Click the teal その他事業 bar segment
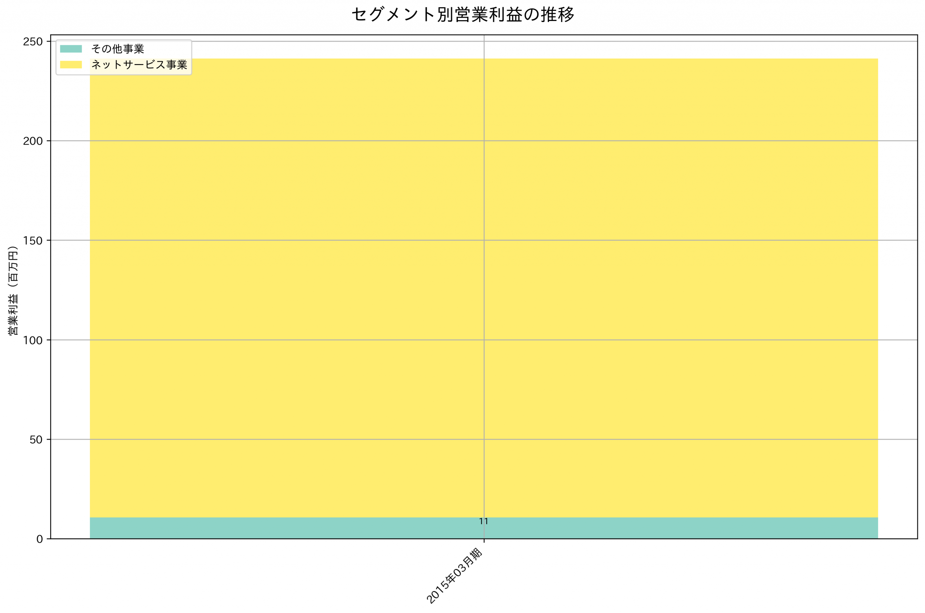925x613 pixels. point(484,528)
